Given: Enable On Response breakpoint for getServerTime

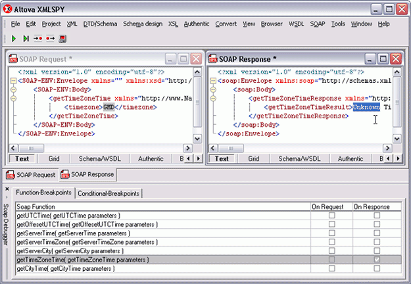Looking at the screenshot, I should pos(377,233).
